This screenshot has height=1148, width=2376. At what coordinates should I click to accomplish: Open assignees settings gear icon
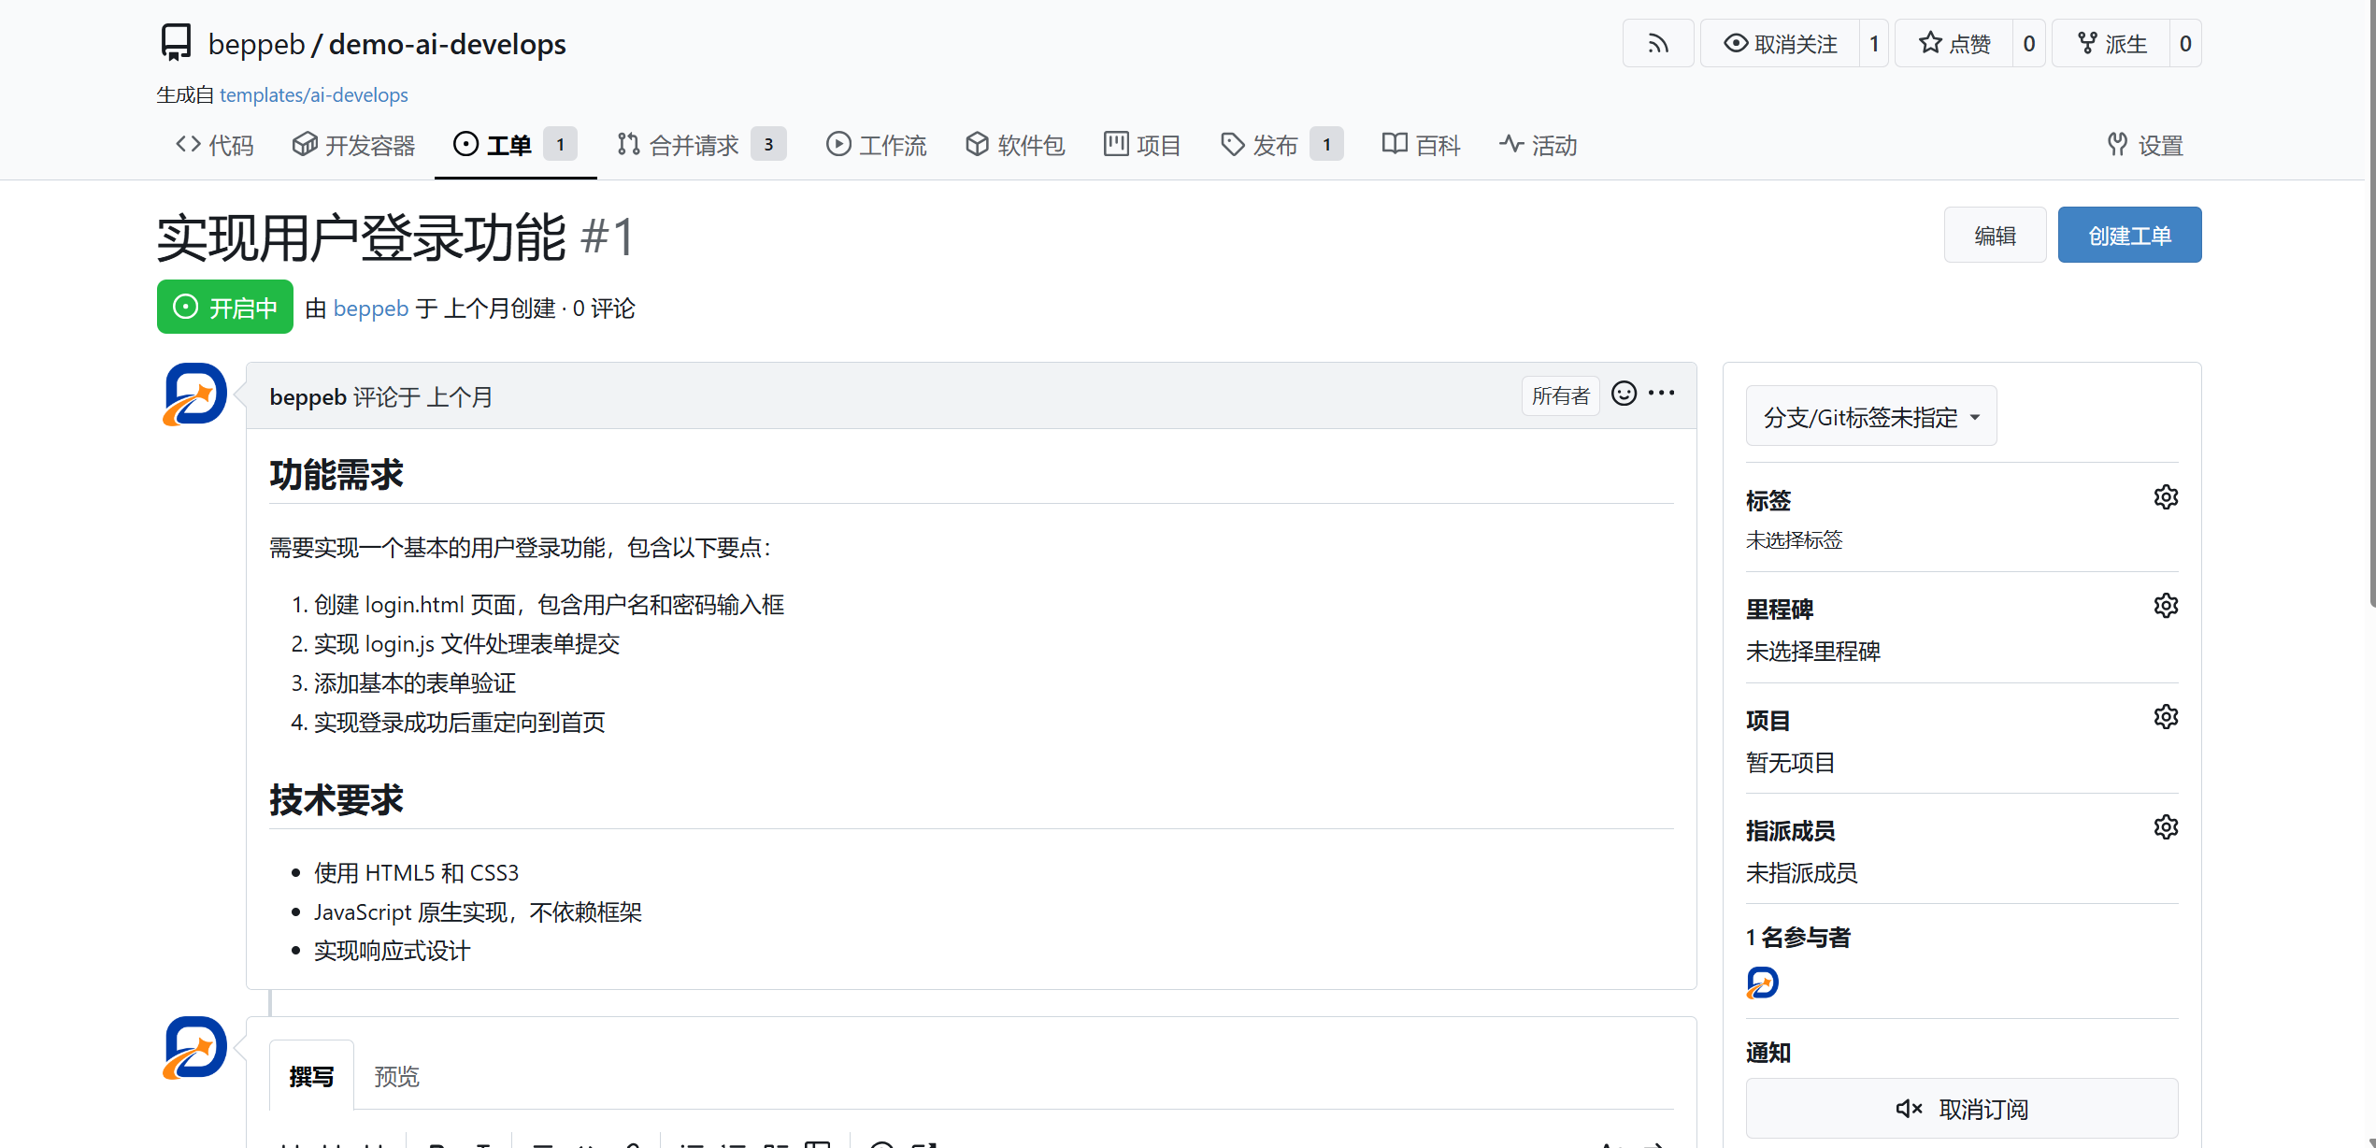(2165, 827)
